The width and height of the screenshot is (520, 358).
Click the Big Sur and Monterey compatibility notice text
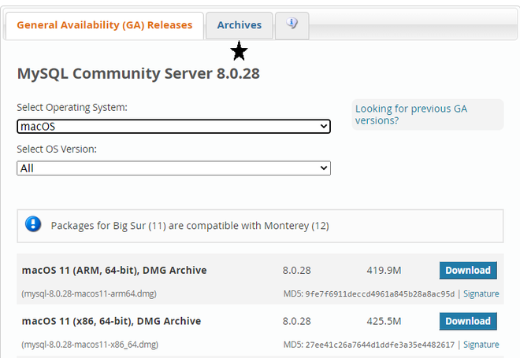tap(190, 226)
